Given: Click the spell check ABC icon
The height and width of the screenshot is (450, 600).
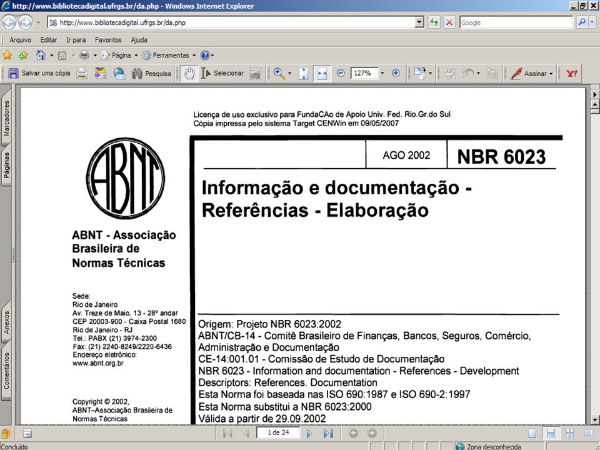Looking at the screenshot, I should 451,73.
